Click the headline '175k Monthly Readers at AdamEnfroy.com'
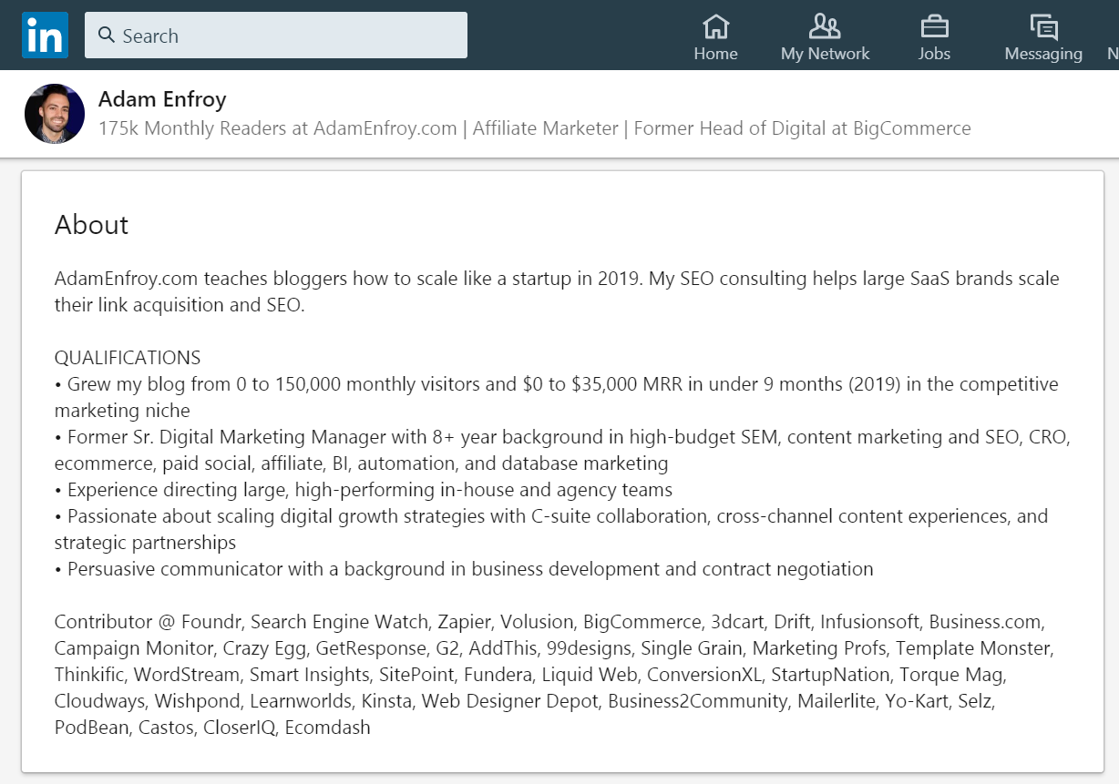 (278, 128)
